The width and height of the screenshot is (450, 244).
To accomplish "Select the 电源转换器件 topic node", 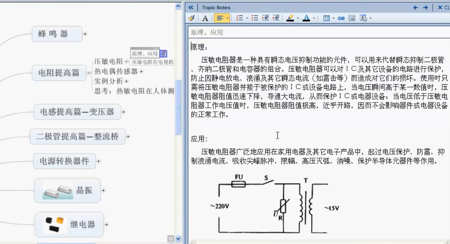I will click(65, 161).
